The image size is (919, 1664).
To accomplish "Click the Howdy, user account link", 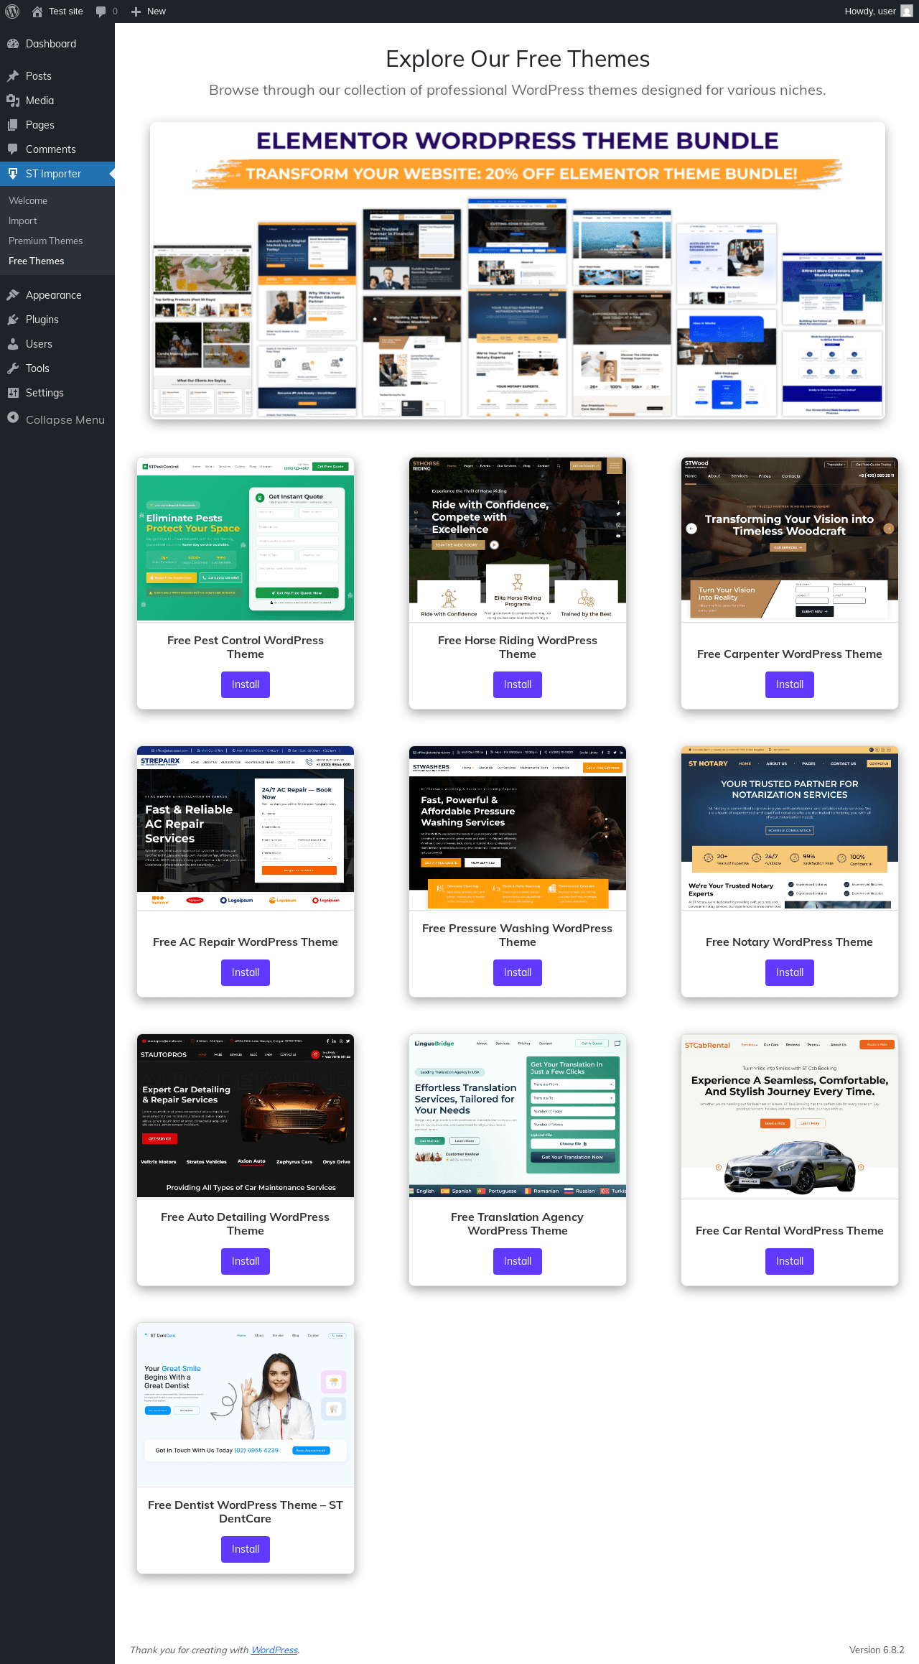I will [879, 11].
